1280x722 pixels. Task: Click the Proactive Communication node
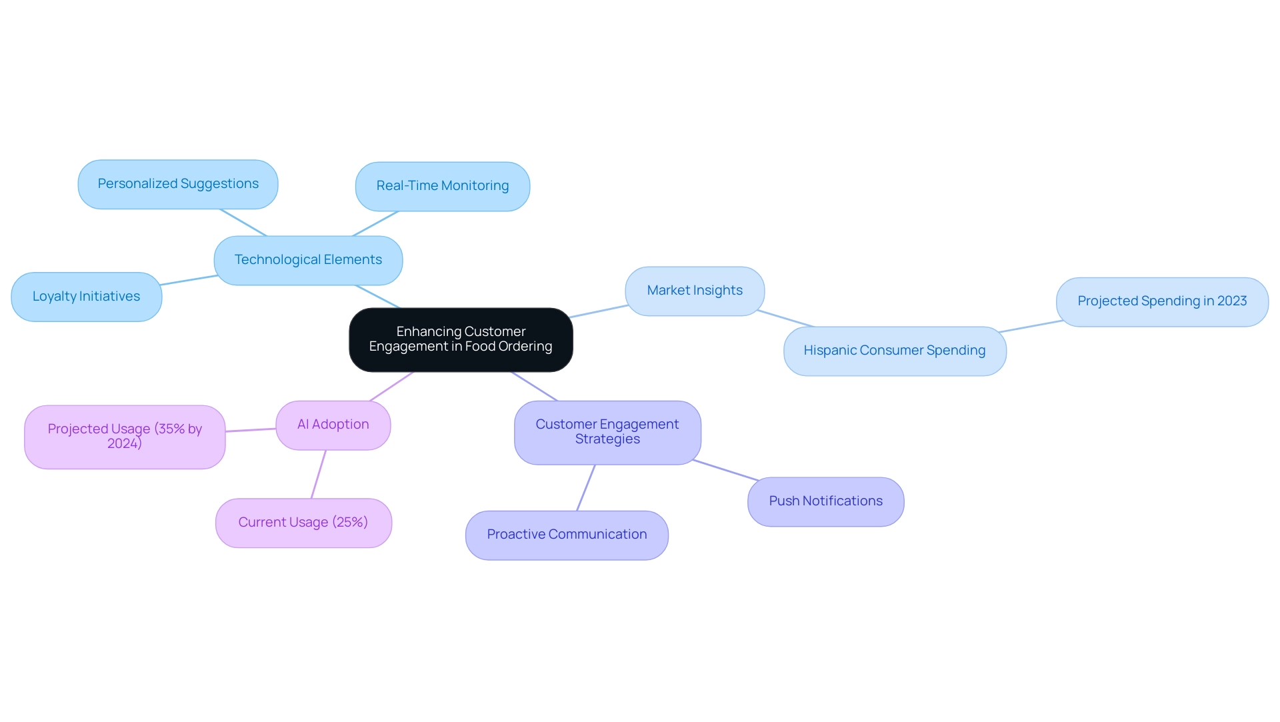[x=567, y=535]
